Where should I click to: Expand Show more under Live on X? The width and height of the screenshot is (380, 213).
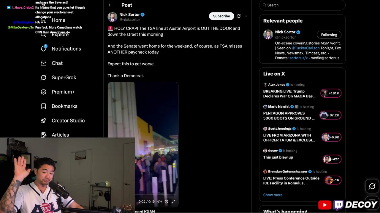tap(273, 195)
